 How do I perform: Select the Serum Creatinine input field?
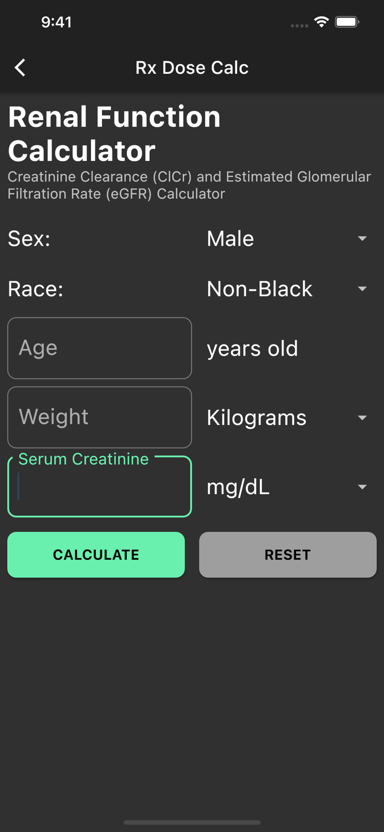[99, 487]
